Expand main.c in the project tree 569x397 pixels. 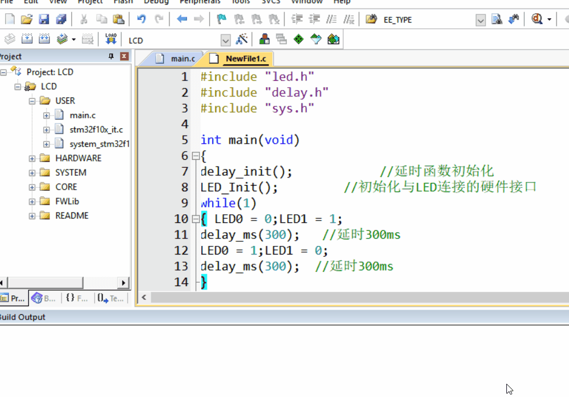[47, 115]
